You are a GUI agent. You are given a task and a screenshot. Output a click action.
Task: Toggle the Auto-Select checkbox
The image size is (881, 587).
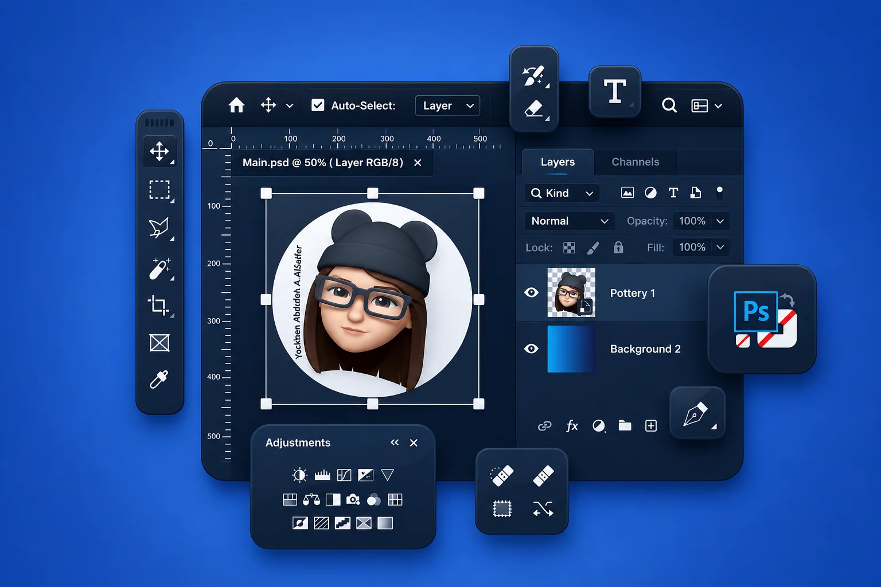coord(318,105)
